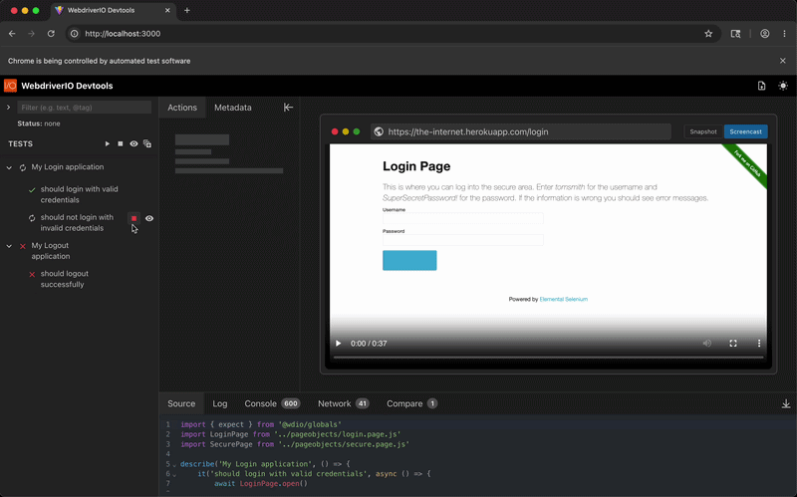Stop the running invalid credentials test
797x497 pixels.
click(x=134, y=218)
